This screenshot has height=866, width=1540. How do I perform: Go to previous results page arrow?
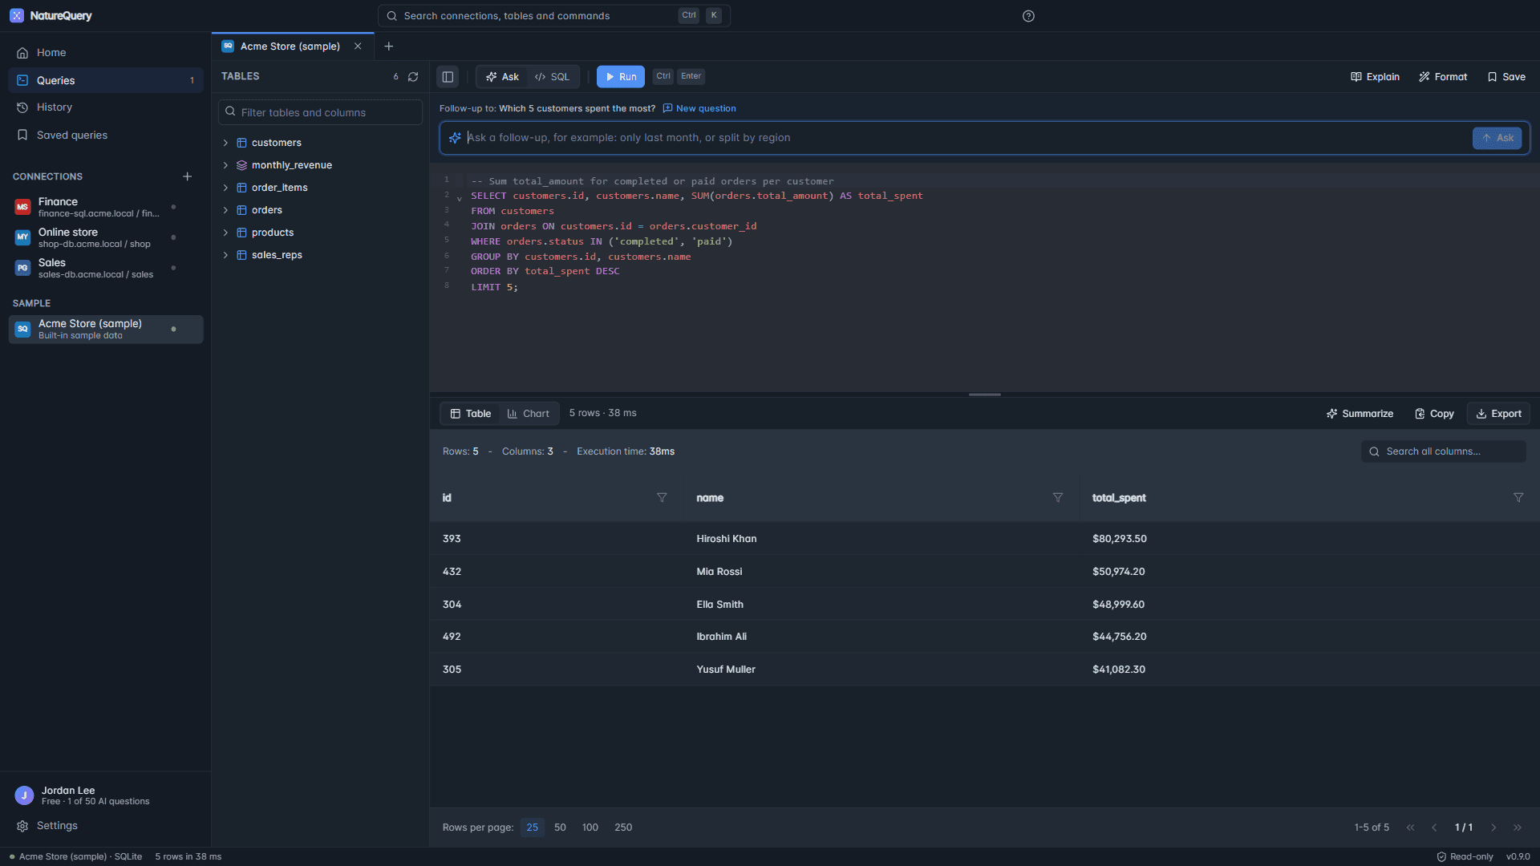[x=1434, y=828]
